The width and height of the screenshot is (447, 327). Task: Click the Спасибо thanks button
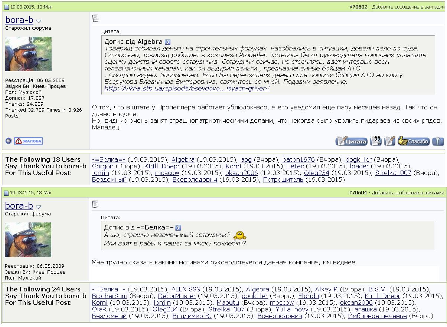(414, 141)
